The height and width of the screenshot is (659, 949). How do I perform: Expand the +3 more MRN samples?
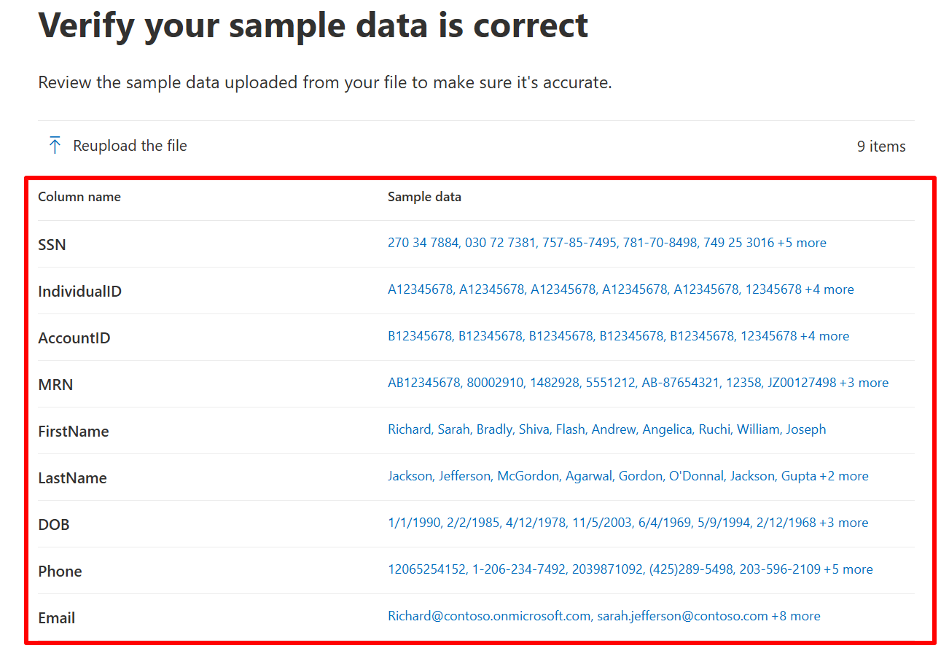coord(864,382)
